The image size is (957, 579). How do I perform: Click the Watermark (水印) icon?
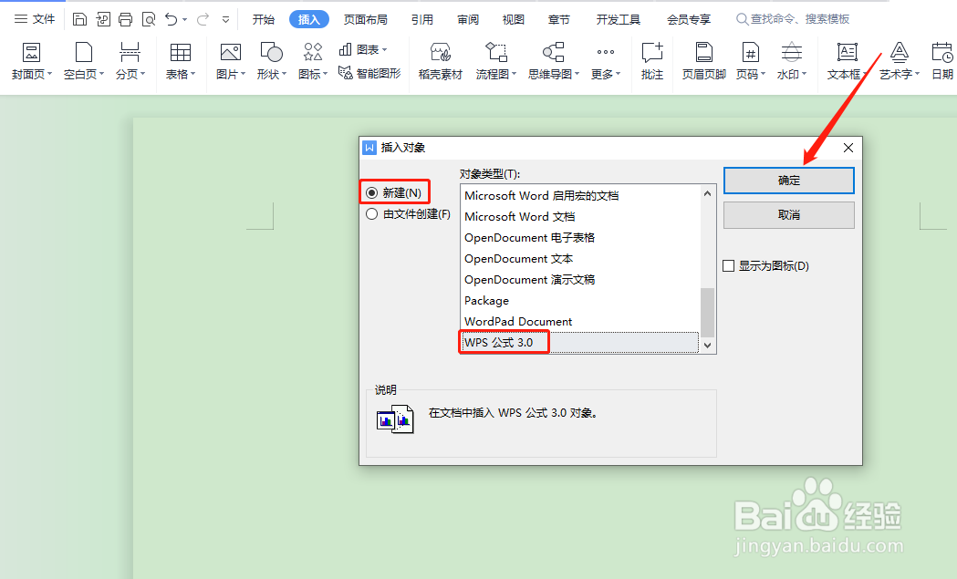pos(792,53)
